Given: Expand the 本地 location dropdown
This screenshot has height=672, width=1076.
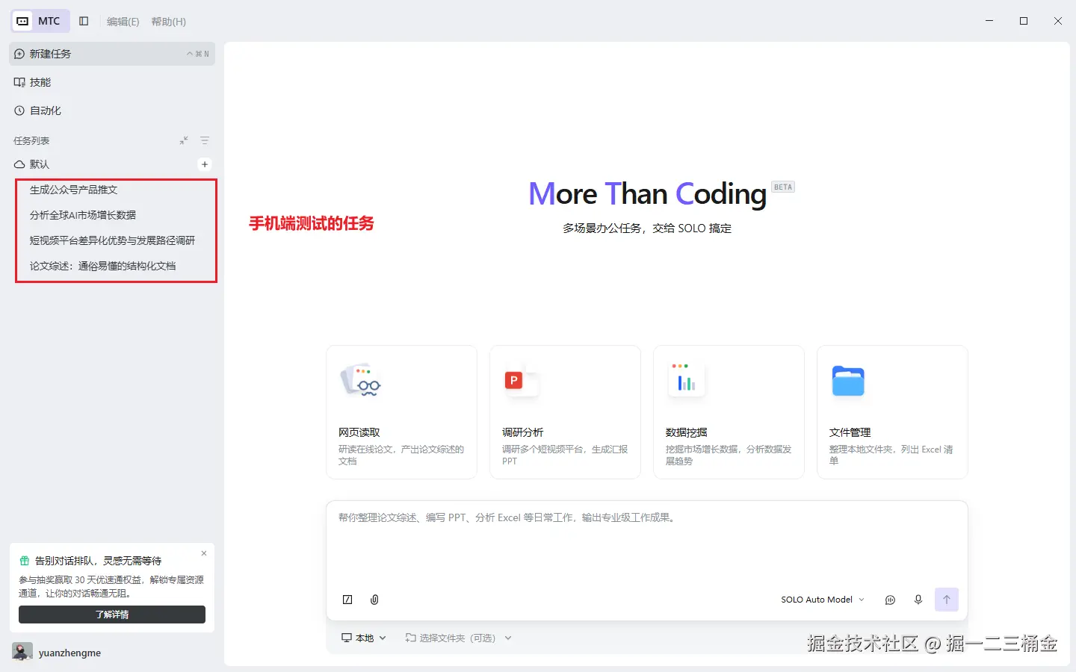Looking at the screenshot, I should pos(364,638).
